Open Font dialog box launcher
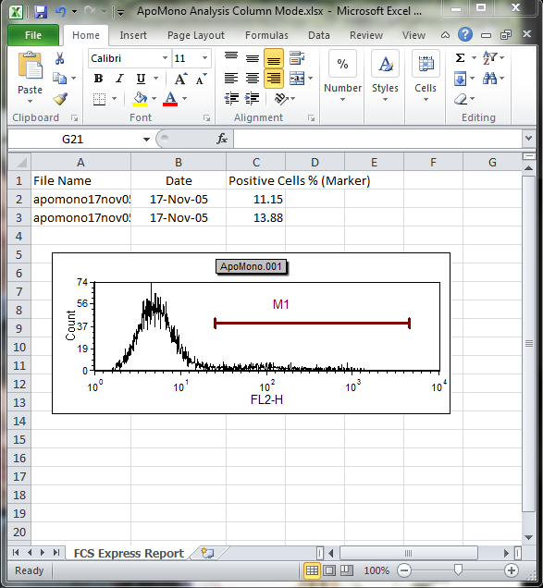 [x=206, y=118]
